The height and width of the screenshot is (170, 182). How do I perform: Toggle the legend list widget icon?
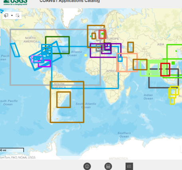click(129, 166)
